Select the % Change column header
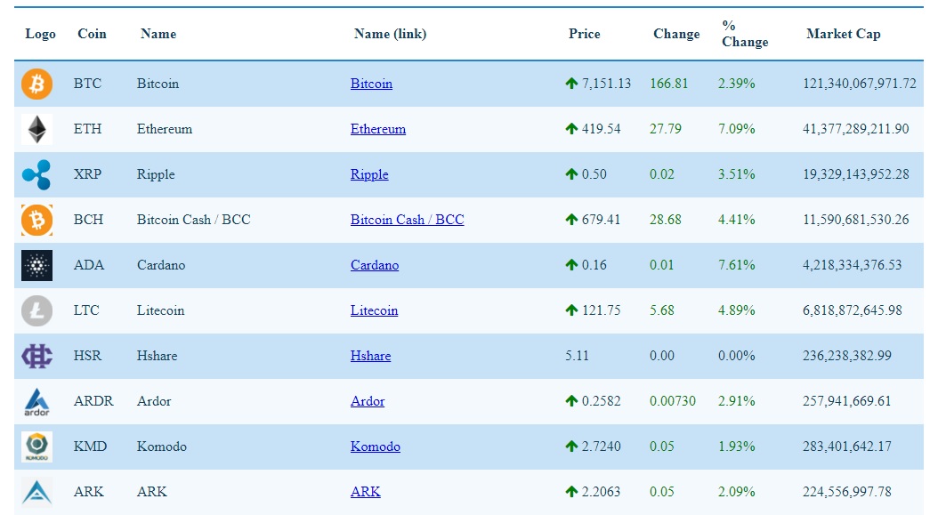The width and height of the screenshot is (946, 515). (x=744, y=34)
